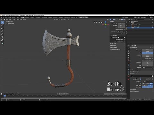Toggle visibility eye of the selected outliner object
This screenshot has width=154, height=115.
pyautogui.click(x=152, y=28)
